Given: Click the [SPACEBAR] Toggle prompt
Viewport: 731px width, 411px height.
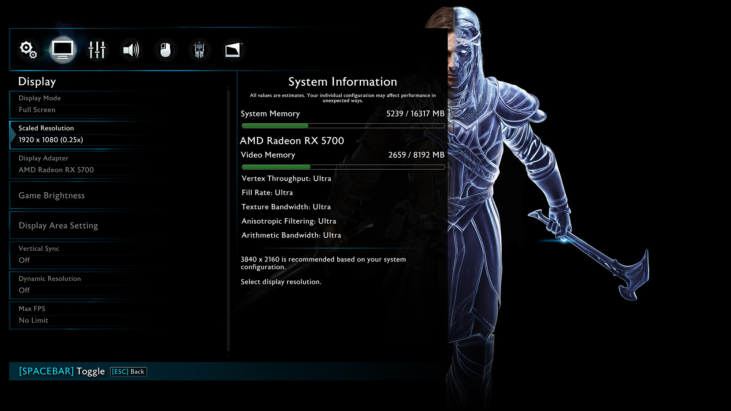Looking at the screenshot, I should (x=62, y=371).
